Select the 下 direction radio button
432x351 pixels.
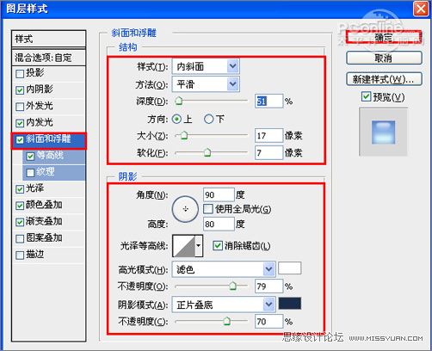point(208,119)
